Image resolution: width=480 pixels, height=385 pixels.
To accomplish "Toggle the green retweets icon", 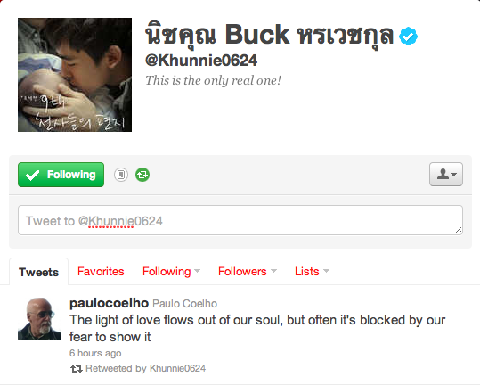I will 142,175.
